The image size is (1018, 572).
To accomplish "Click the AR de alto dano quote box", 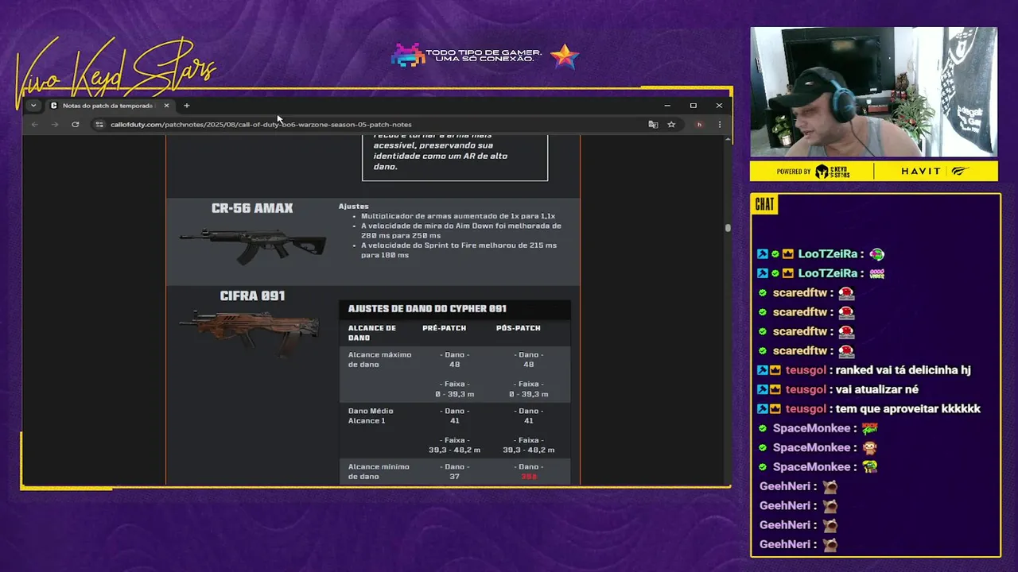I will tap(455, 157).
